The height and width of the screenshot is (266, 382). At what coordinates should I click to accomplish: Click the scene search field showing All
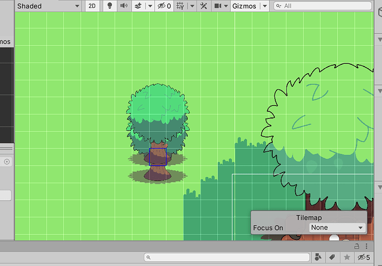[323, 6]
